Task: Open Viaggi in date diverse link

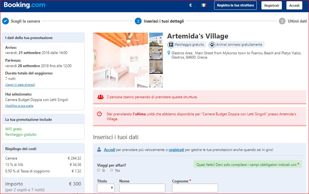Action: (20, 85)
